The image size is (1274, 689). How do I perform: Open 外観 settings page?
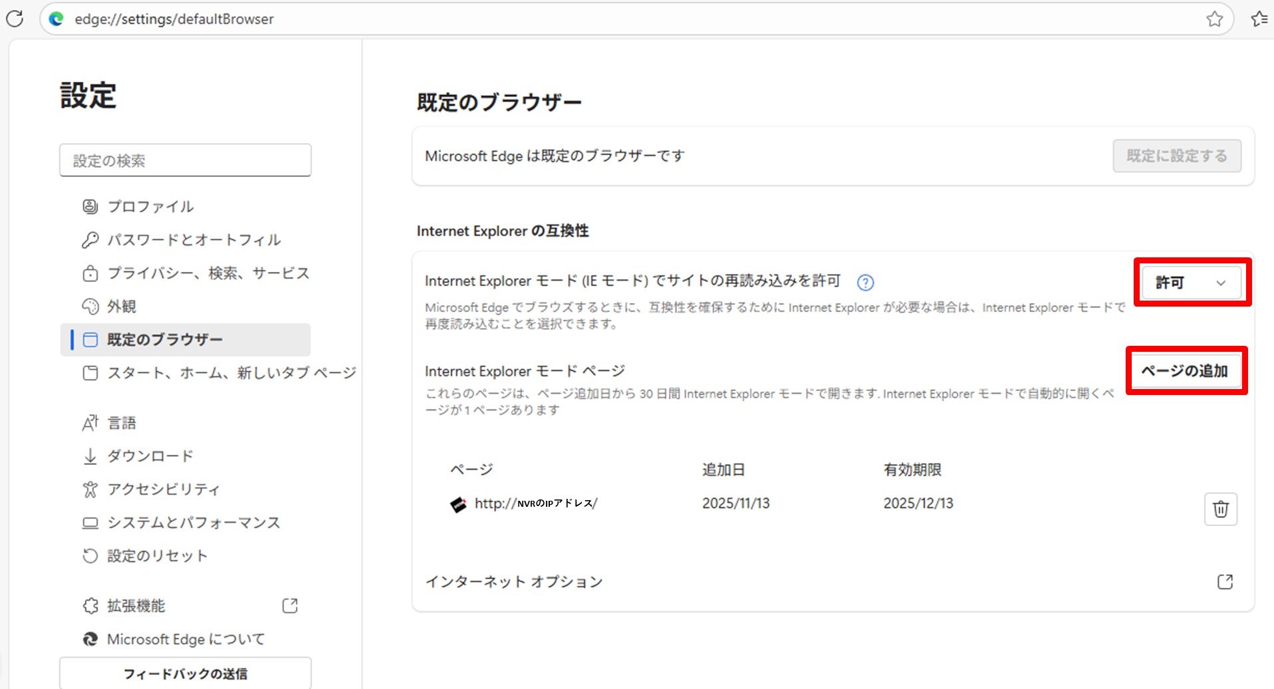coord(122,306)
